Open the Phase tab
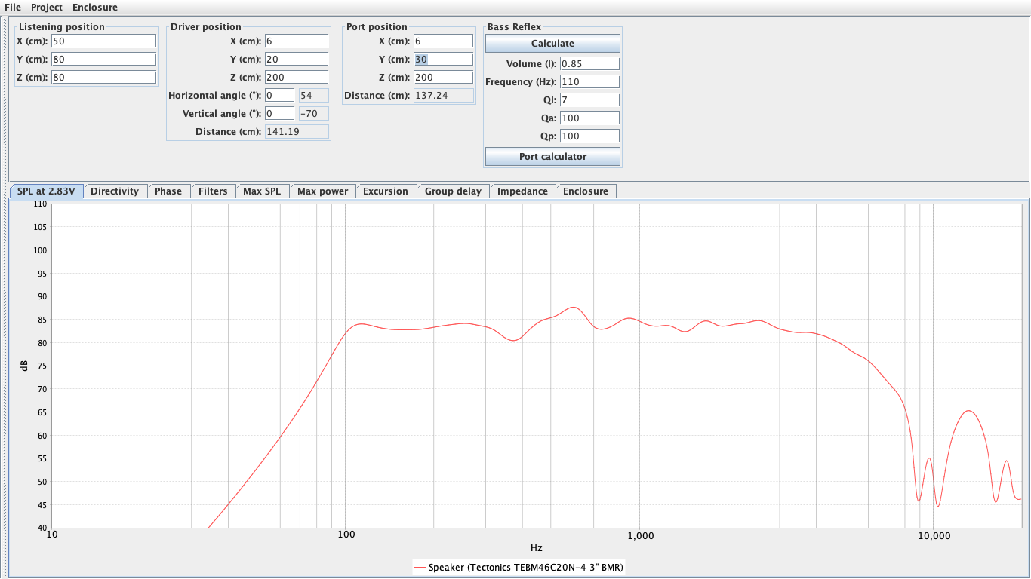 [169, 191]
